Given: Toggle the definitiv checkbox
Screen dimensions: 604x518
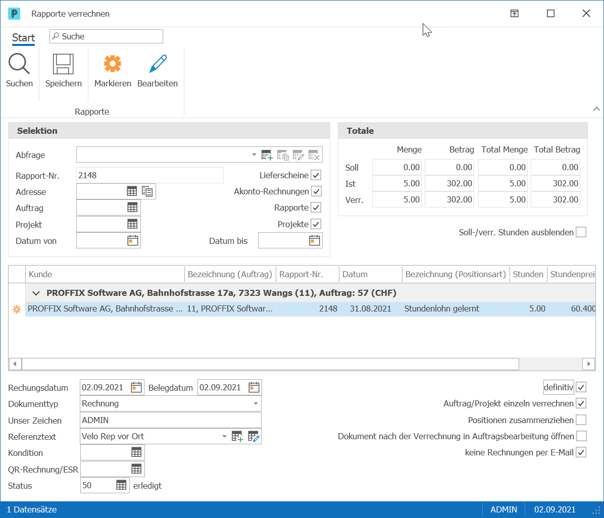Looking at the screenshot, I should pyautogui.click(x=581, y=387).
